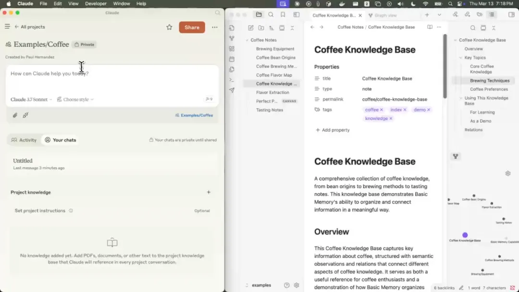Open command palette terminal ribbon icon
519x292 pixels.
[x=232, y=80]
